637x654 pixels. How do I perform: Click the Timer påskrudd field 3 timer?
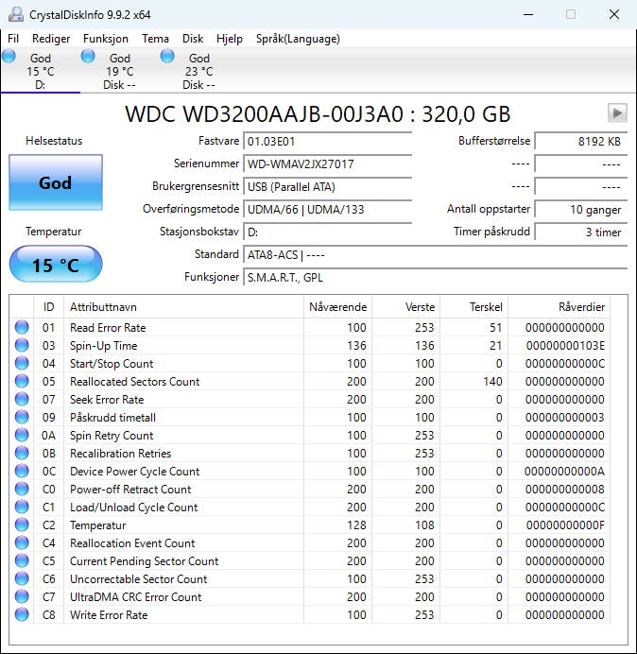point(580,232)
